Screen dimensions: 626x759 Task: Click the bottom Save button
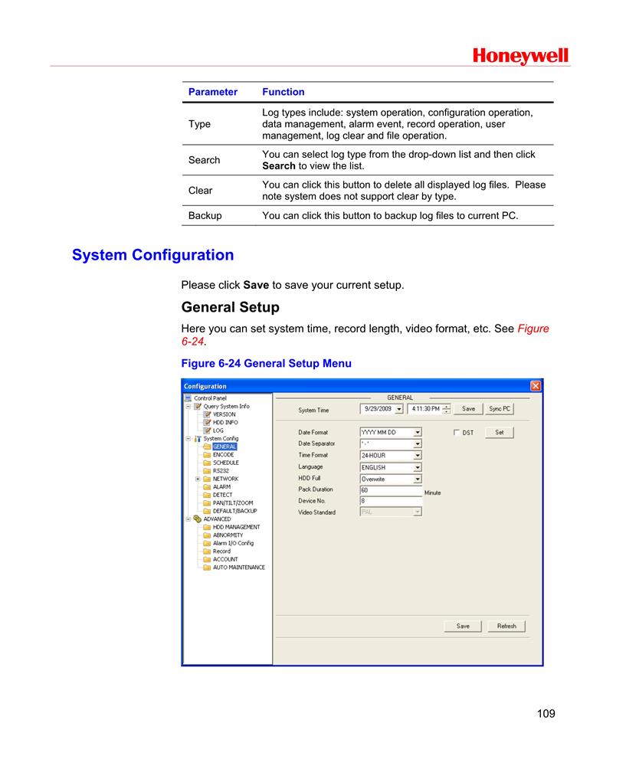[x=463, y=627]
